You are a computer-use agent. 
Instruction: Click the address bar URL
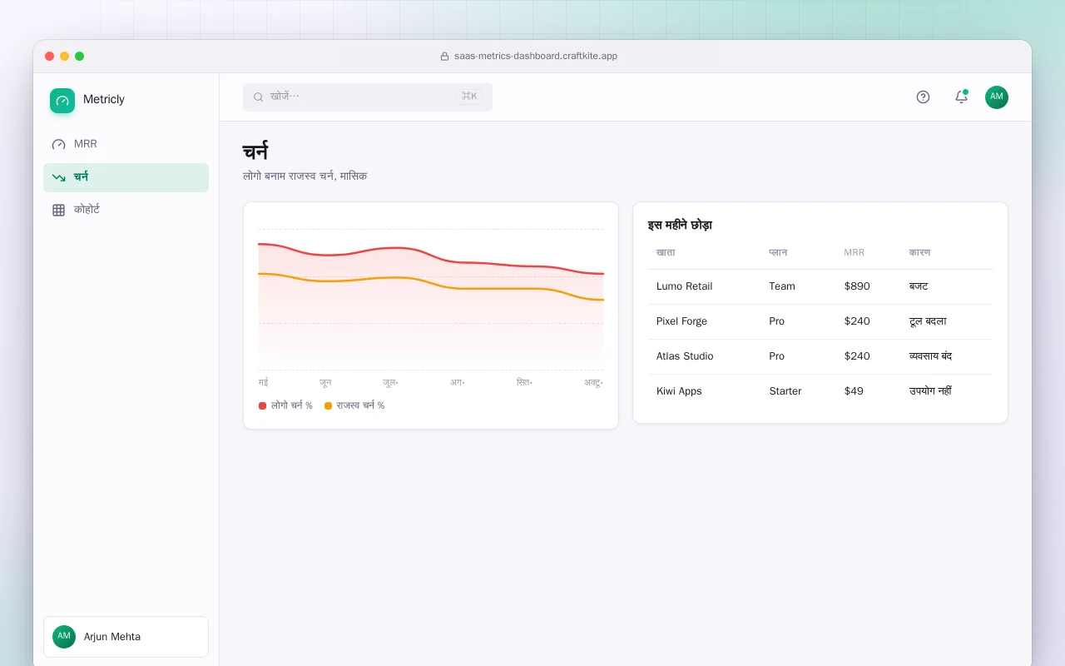536,57
